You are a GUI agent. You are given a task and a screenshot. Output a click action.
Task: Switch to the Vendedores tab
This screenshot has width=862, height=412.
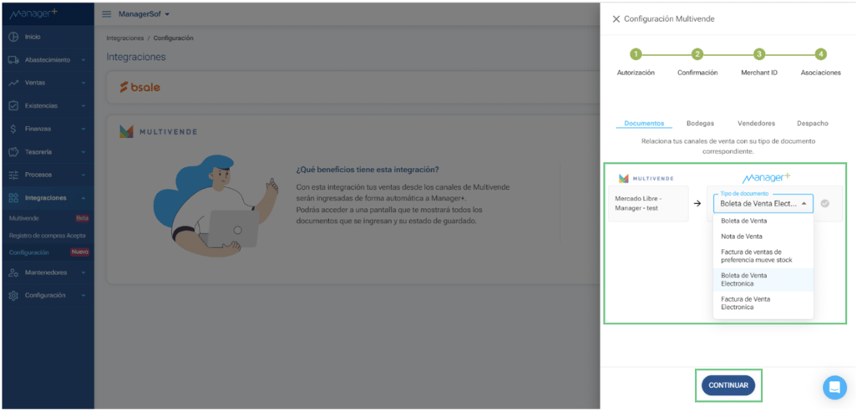756,124
